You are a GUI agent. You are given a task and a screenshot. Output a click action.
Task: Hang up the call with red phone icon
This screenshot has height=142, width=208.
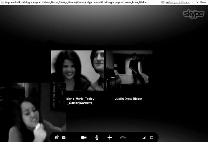(123, 138)
